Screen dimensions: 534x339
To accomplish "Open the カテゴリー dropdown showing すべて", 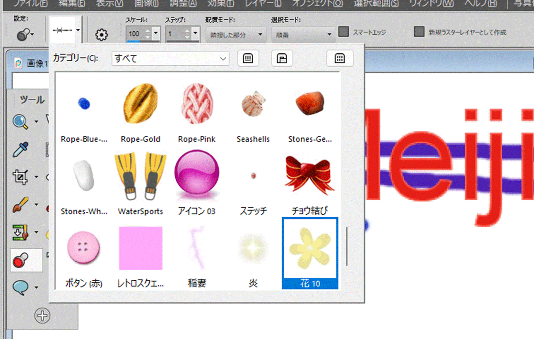I will [170, 59].
